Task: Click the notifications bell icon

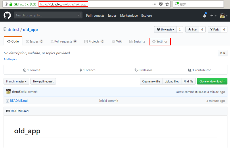Action: click(205, 15)
